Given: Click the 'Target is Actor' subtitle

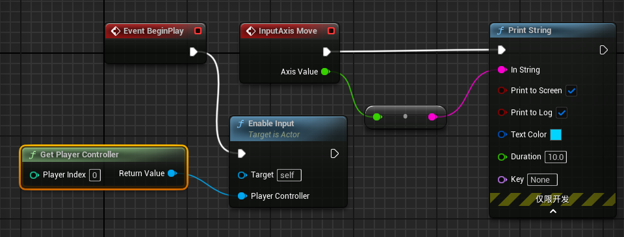Looking at the screenshot, I should [x=274, y=135].
